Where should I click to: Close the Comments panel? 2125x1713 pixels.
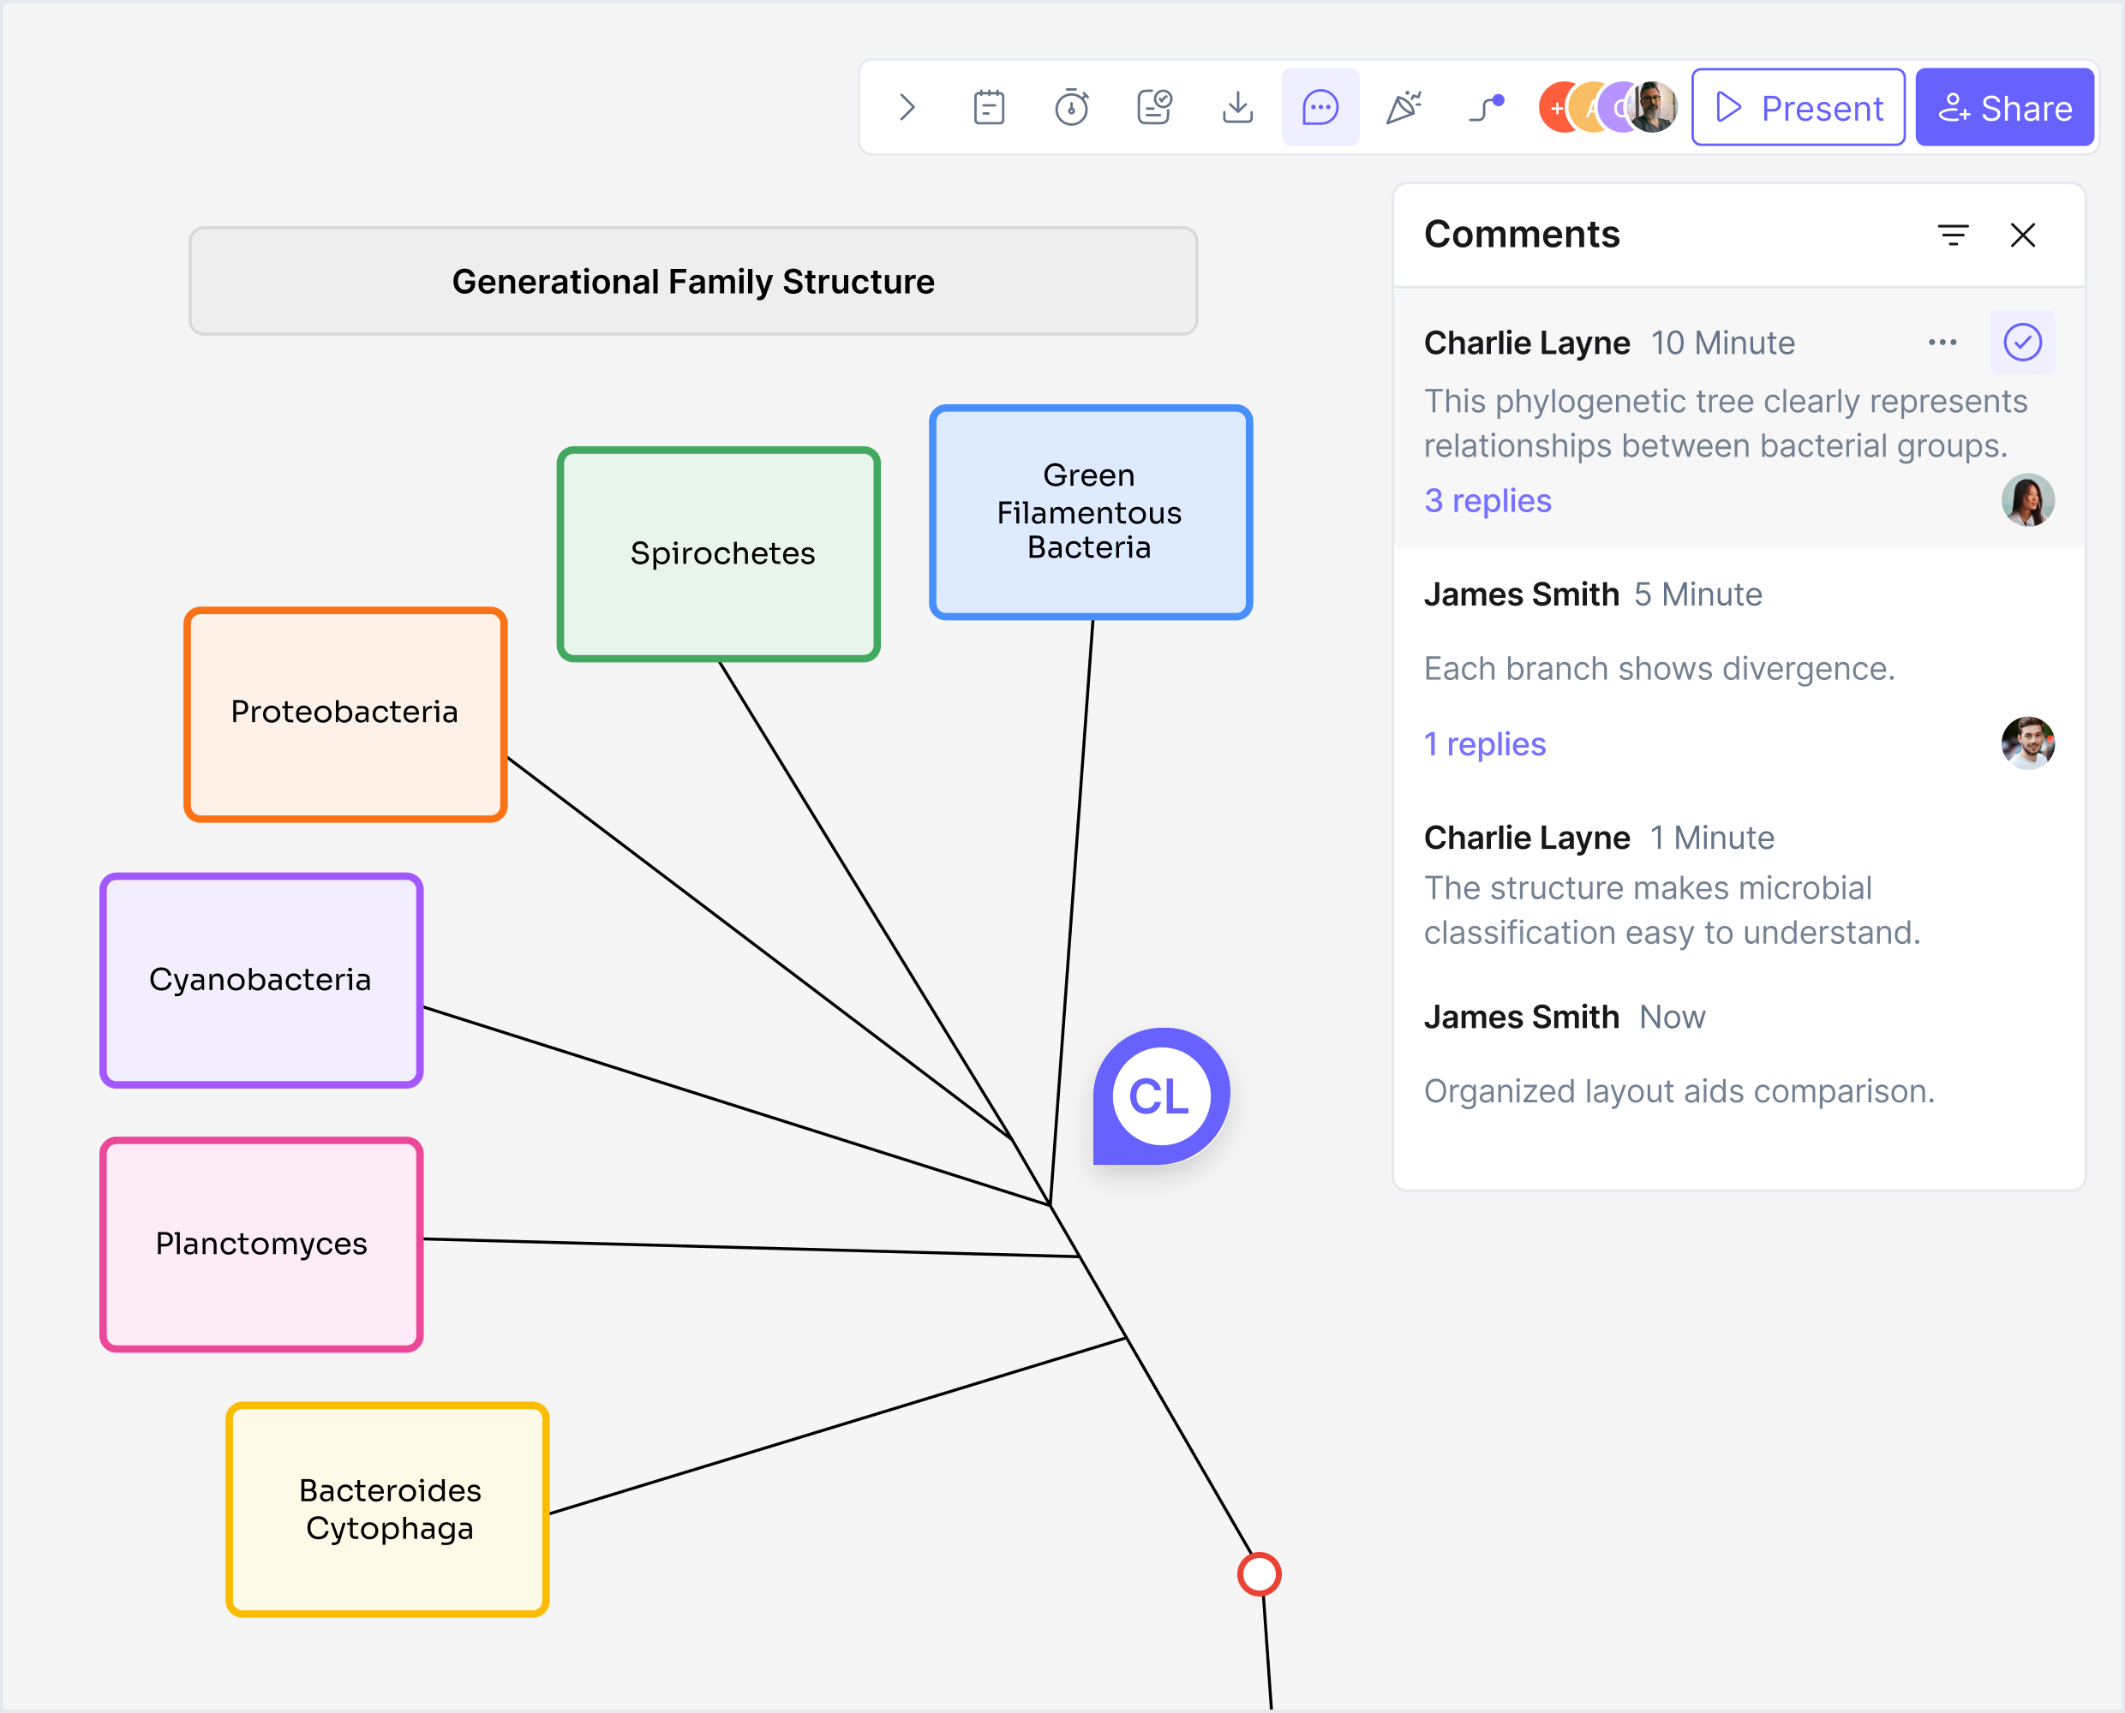(x=2023, y=235)
